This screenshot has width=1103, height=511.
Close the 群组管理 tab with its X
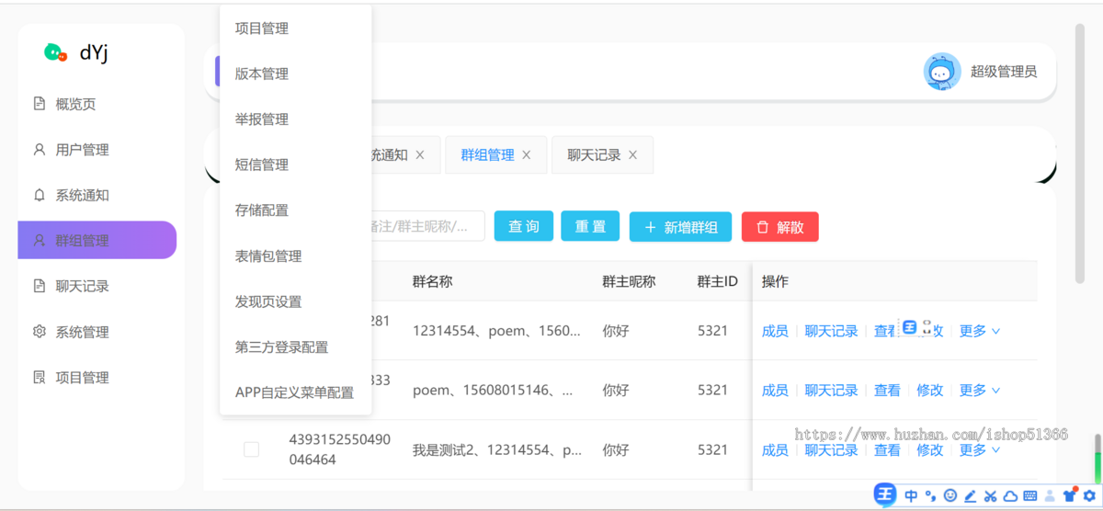(x=527, y=155)
